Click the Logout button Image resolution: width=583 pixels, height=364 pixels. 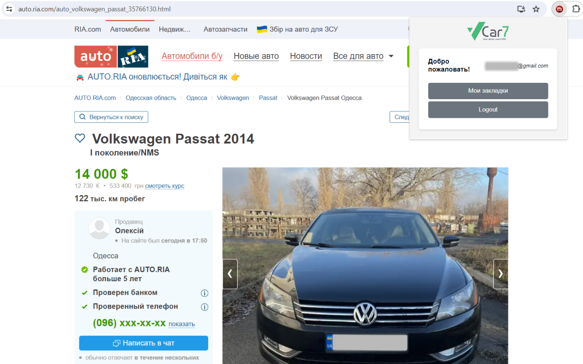pyautogui.click(x=488, y=110)
